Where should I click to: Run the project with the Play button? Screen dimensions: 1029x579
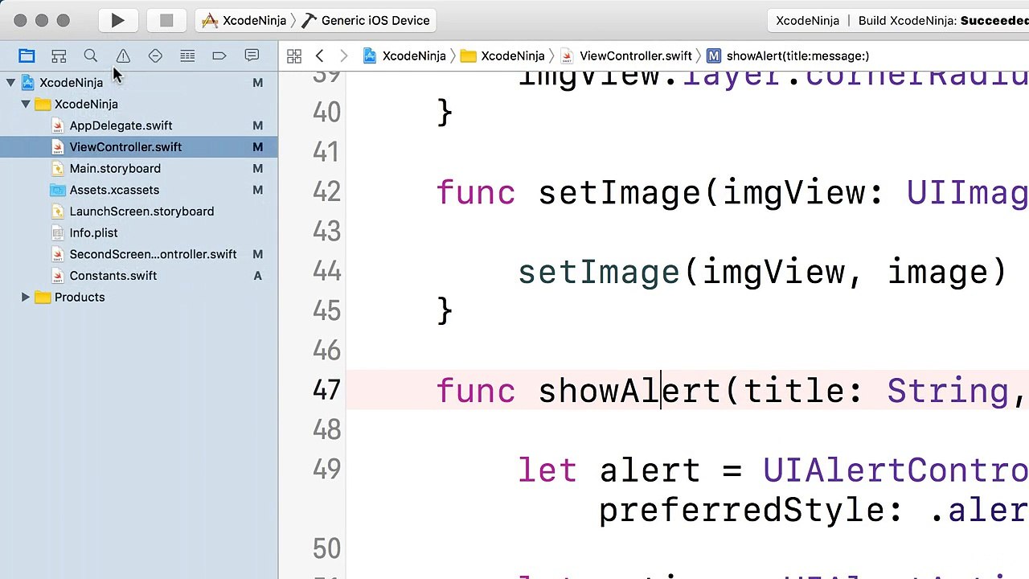click(117, 20)
